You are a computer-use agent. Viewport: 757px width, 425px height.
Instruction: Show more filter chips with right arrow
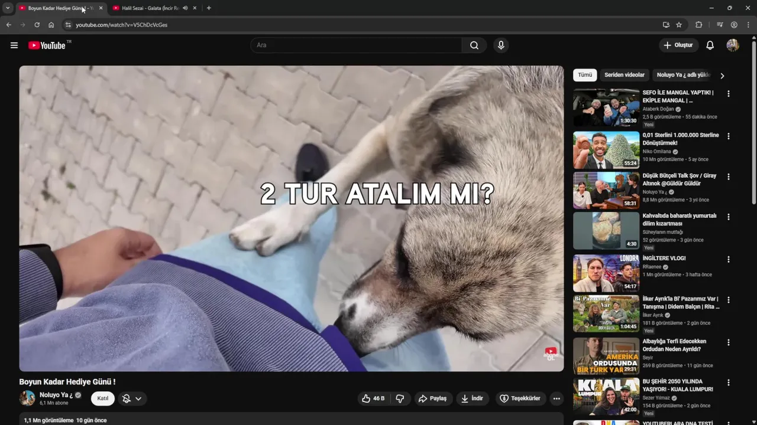pos(722,76)
